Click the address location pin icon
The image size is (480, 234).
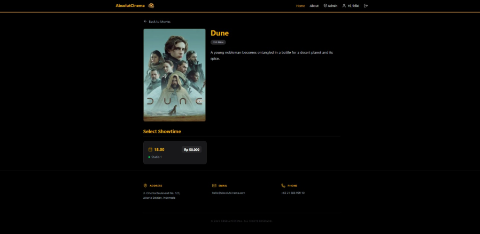[x=145, y=185]
